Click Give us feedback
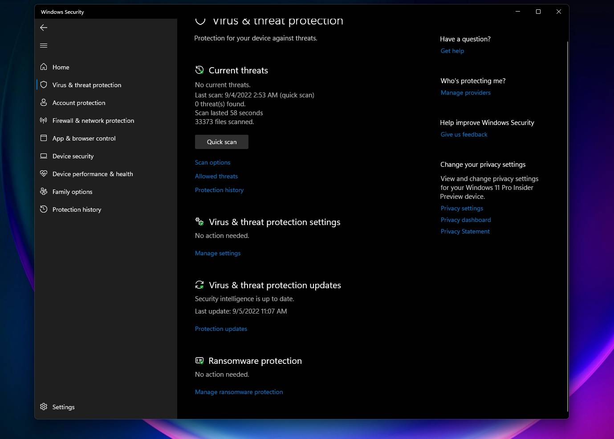Screen dimensions: 614x439 (x=464, y=134)
